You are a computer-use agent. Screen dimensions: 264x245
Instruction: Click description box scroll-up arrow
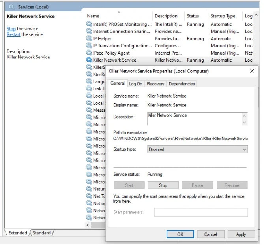click(x=245, y=116)
